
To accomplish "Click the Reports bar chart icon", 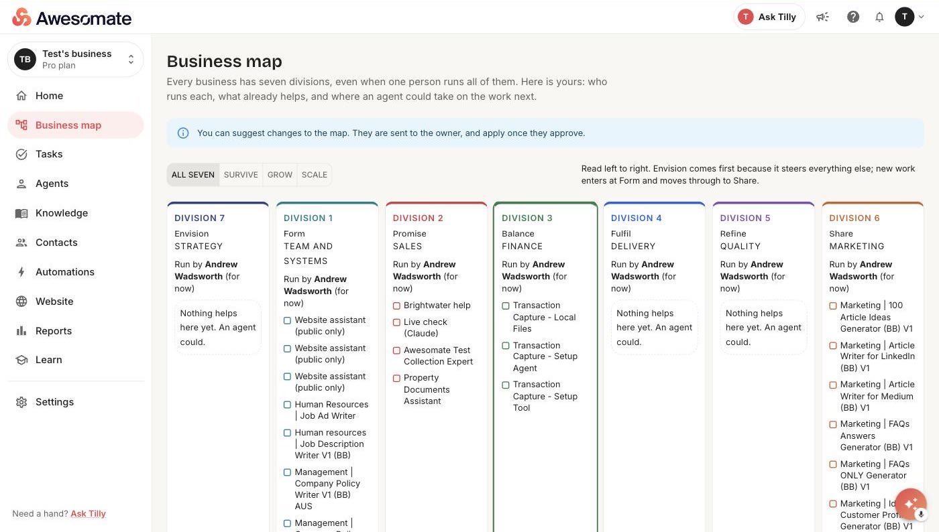I will (x=21, y=331).
